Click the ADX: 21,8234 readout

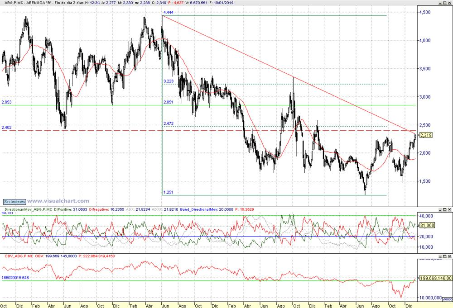click(138, 209)
